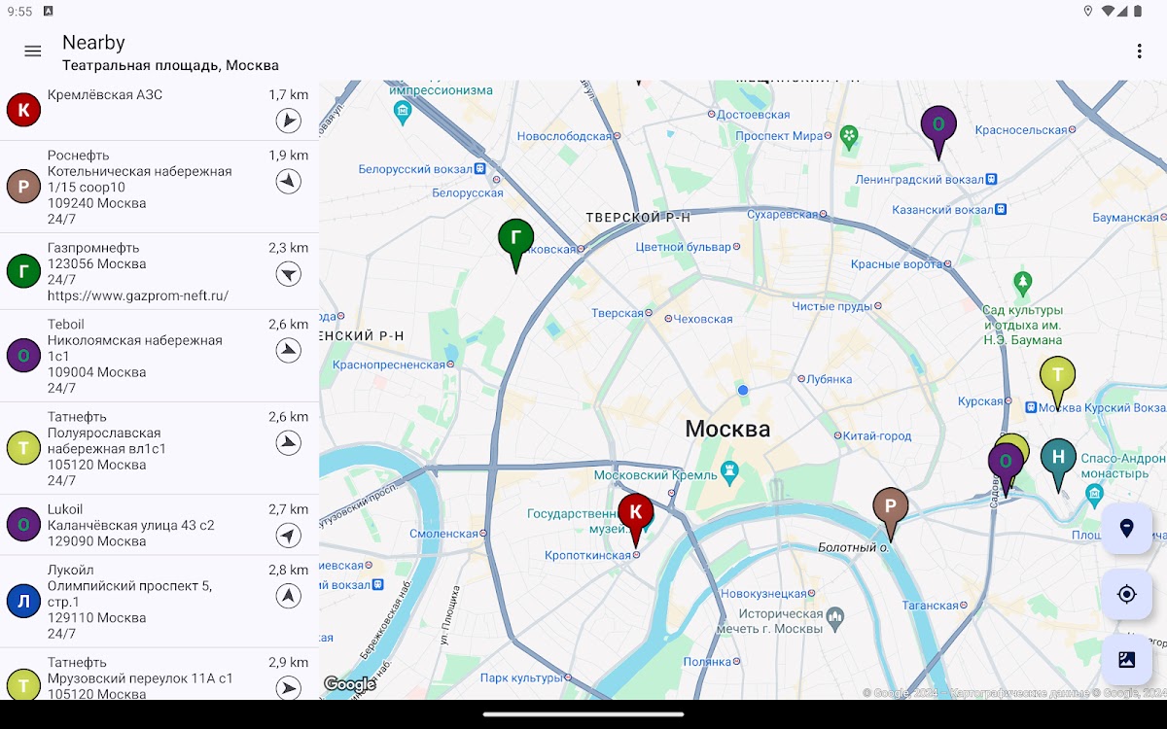Click the blue current-location dot on map
The height and width of the screenshot is (729, 1167).
(x=743, y=390)
